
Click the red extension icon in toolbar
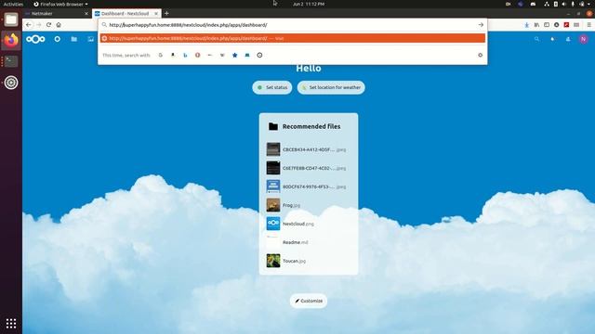[566, 25]
